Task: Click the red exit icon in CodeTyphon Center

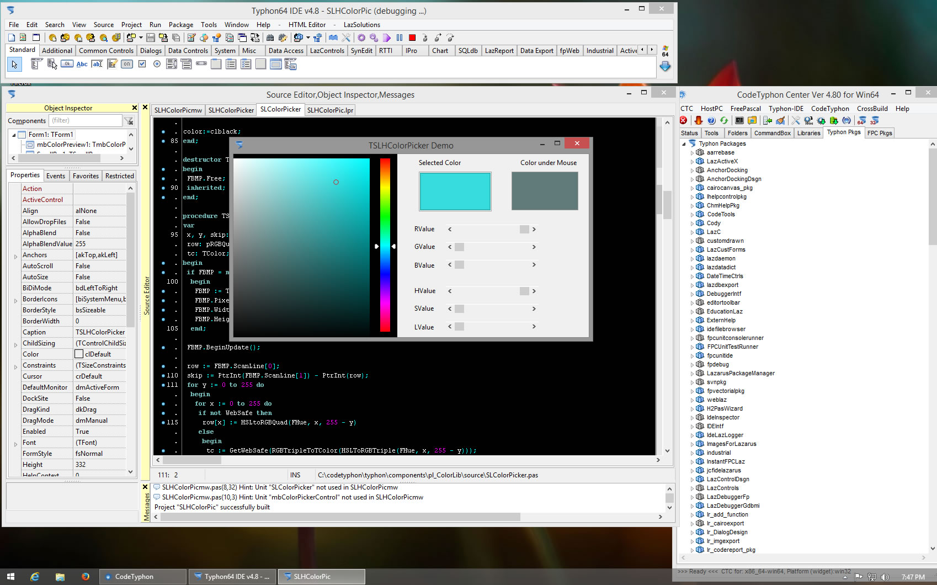Action: coord(684,120)
